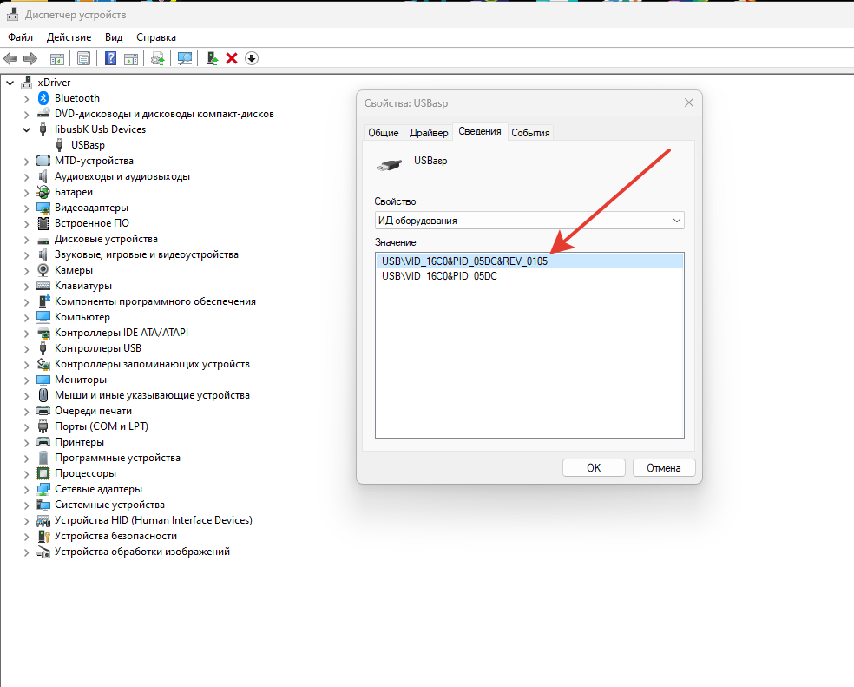Click the Bluetooth icon in device tree
Viewport: 854px width, 687px height.
point(43,98)
